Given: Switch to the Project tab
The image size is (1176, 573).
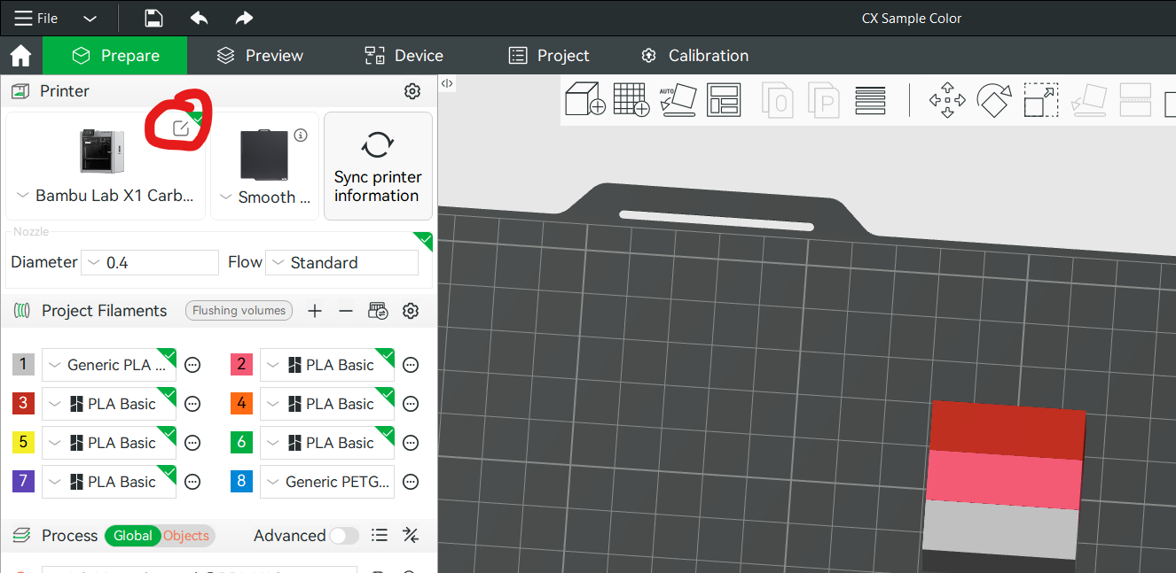Looking at the screenshot, I should (548, 56).
